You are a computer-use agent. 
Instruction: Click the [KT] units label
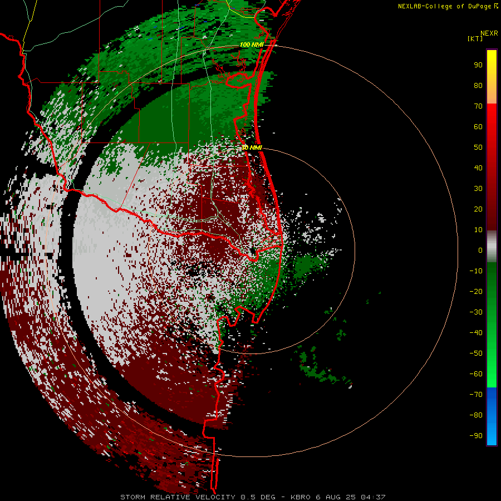pos(475,38)
